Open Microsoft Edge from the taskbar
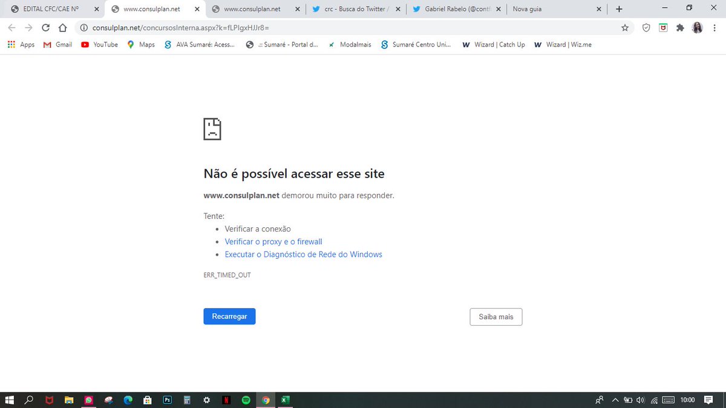Viewport: 726px width, 408px height. click(128, 400)
